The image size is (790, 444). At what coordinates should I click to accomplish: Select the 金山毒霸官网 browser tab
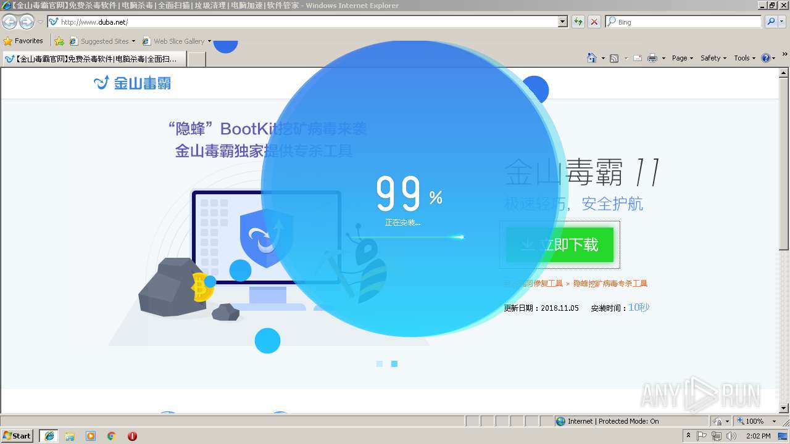[94, 59]
